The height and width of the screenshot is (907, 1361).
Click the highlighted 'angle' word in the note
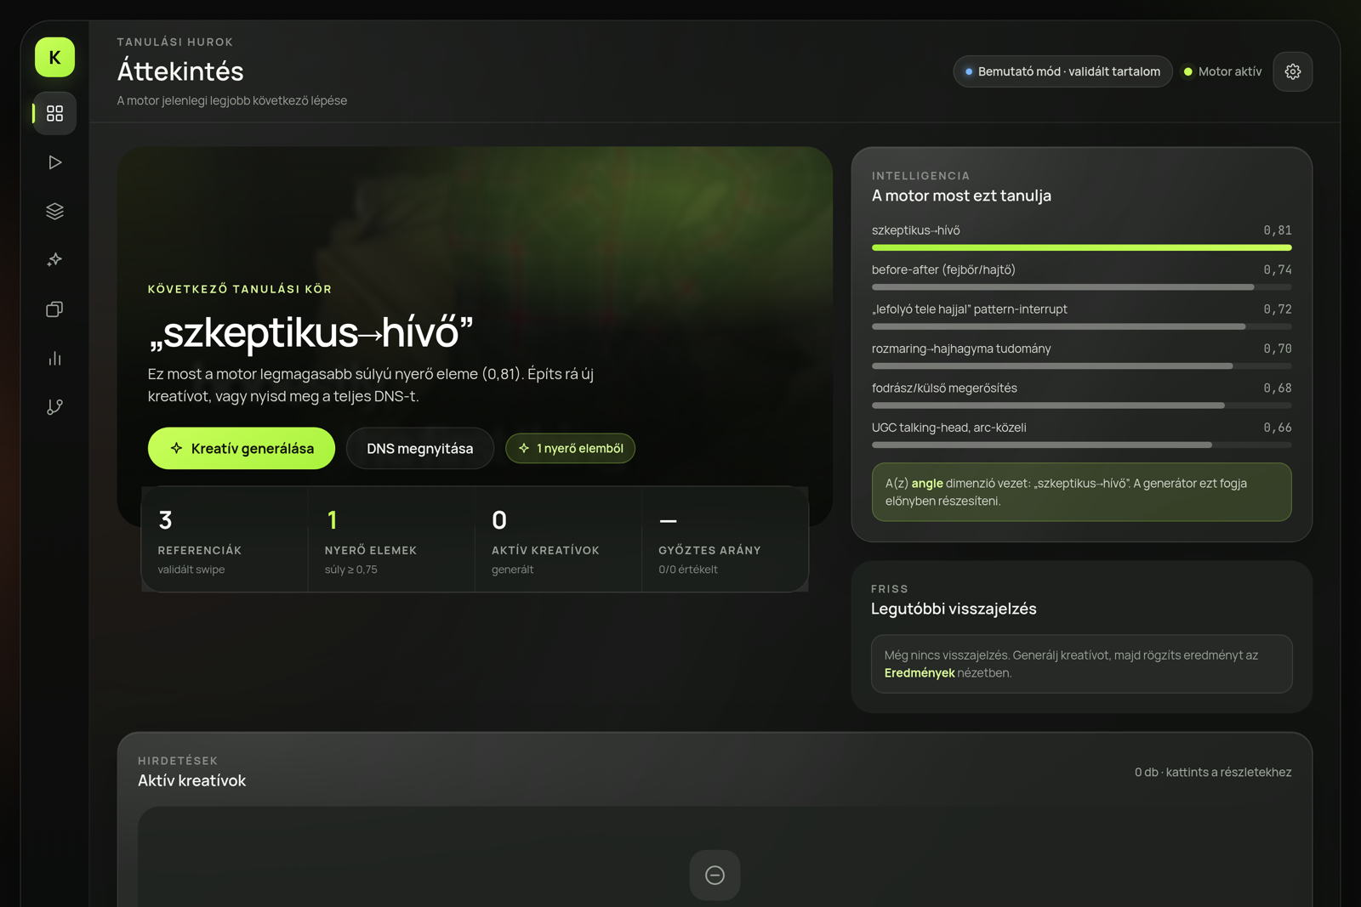coord(927,484)
